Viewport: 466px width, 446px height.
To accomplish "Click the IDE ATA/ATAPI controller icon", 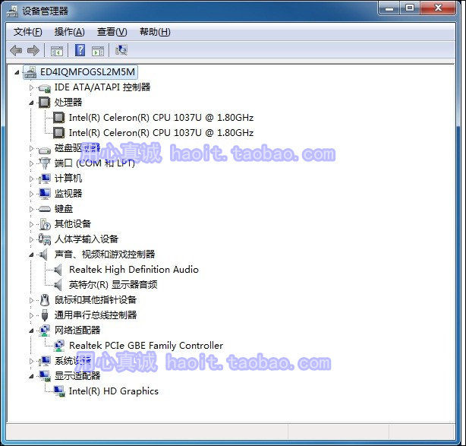I will (x=45, y=88).
